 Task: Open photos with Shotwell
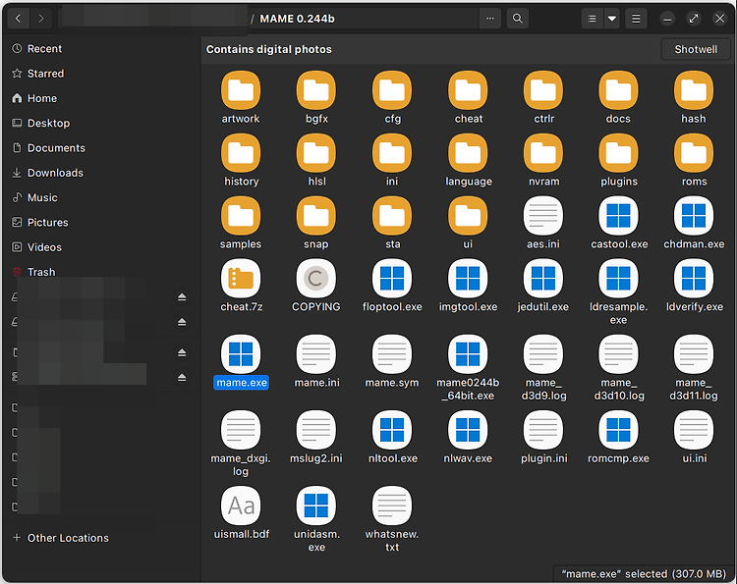(696, 49)
